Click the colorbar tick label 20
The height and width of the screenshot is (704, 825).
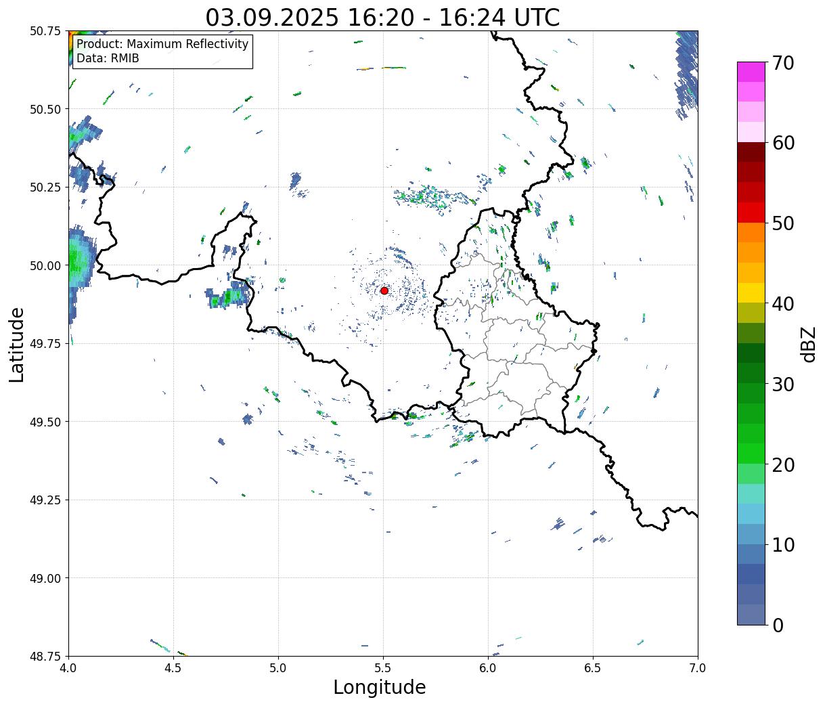tap(783, 465)
